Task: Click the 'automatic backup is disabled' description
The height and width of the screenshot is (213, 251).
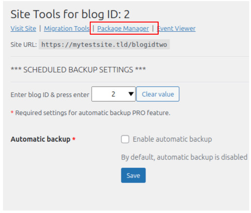Action: click(184, 157)
